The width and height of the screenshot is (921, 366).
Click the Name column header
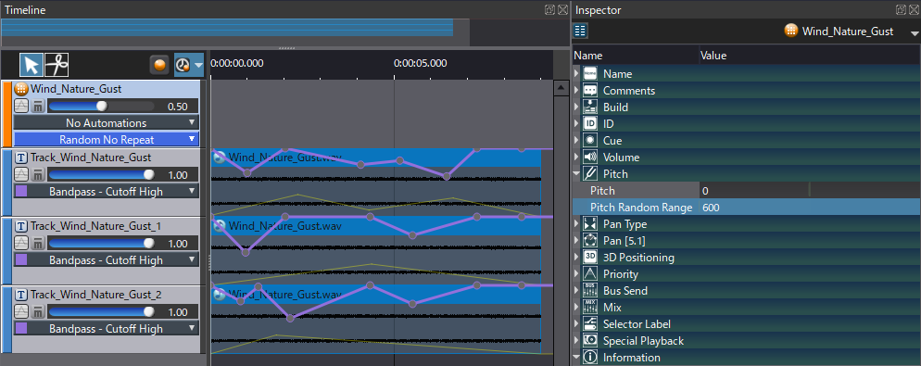click(588, 56)
